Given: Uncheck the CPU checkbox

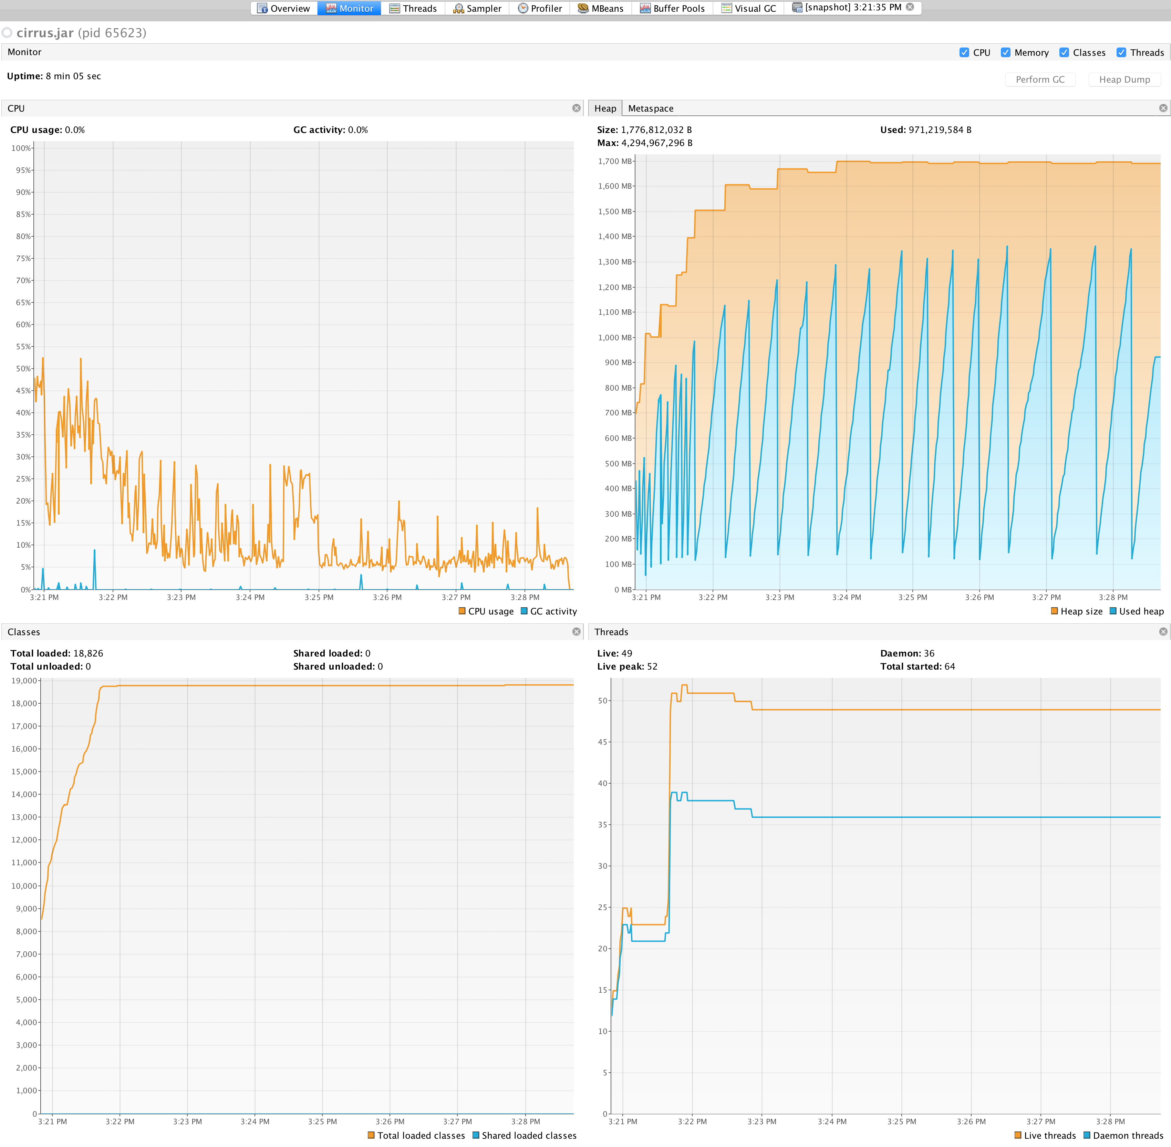Looking at the screenshot, I should pos(964,52).
